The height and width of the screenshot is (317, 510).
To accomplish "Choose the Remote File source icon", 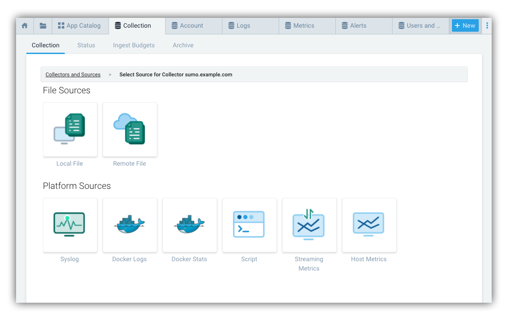I will (x=130, y=129).
